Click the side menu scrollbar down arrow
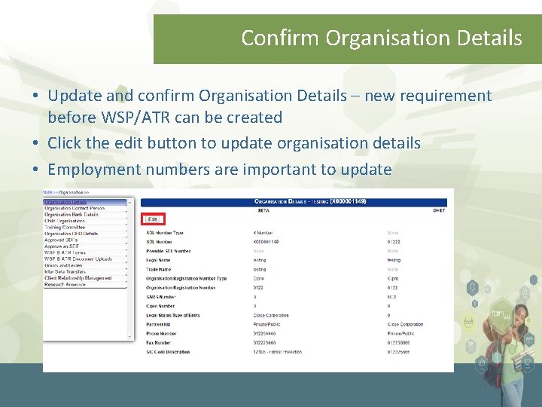The height and width of the screenshot is (407, 542). click(130, 336)
